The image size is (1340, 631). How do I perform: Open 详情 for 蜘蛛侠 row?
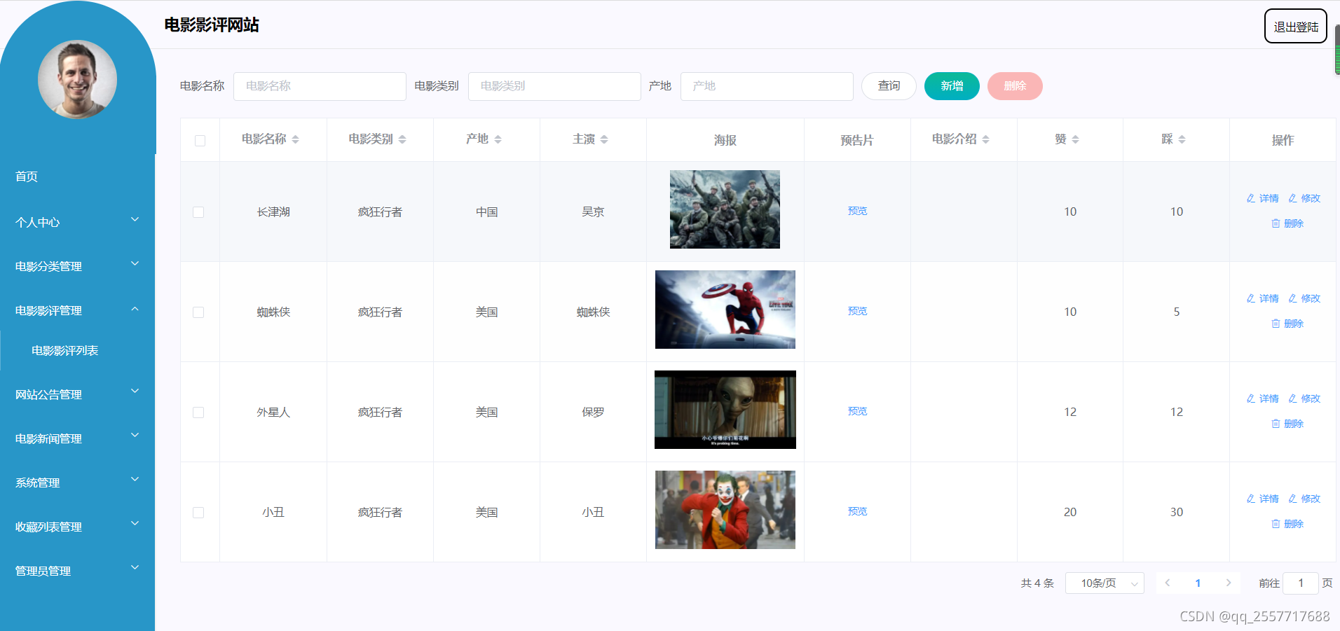click(x=1262, y=298)
